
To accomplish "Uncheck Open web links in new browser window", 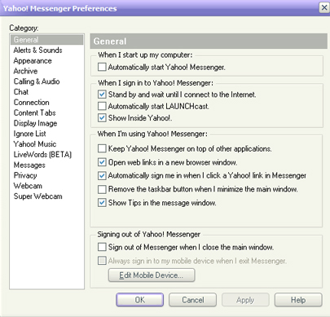I will click(102, 162).
